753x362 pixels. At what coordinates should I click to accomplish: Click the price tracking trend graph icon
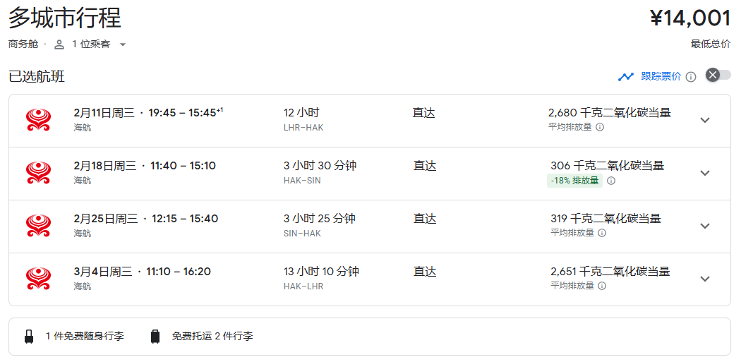pyautogui.click(x=626, y=77)
